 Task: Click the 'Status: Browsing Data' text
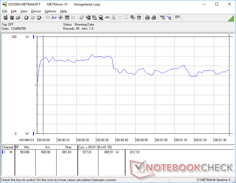click(x=78, y=24)
